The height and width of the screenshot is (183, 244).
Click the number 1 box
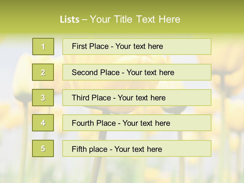(43, 47)
